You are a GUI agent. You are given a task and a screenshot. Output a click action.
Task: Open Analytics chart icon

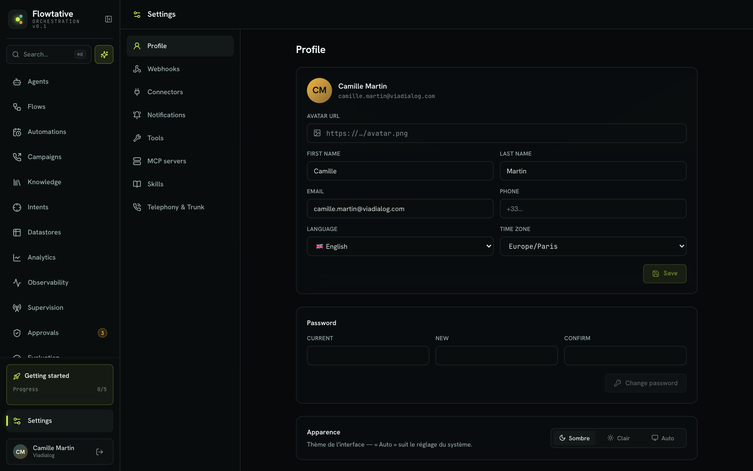[x=17, y=257]
